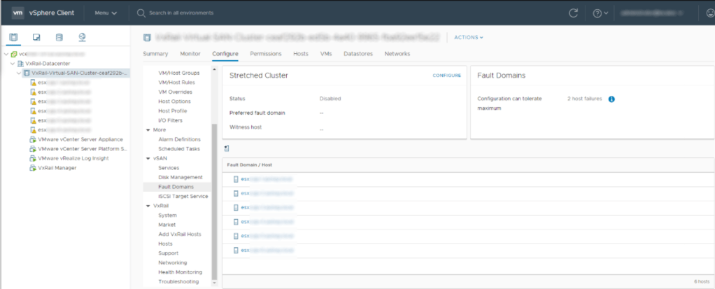Open the Menu dropdown
The image size is (715, 289).
coord(106,13)
